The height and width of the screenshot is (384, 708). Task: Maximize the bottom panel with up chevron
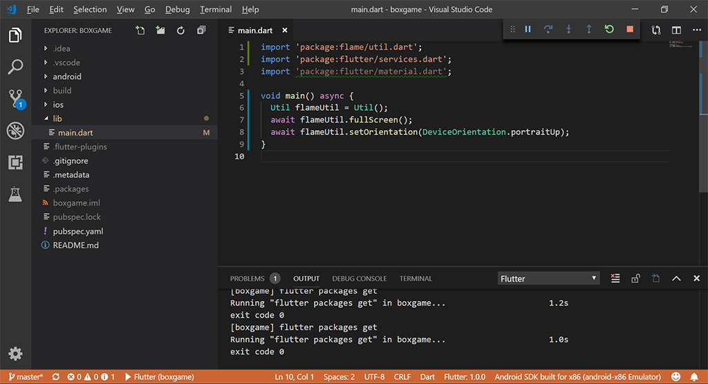[x=676, y=278]
